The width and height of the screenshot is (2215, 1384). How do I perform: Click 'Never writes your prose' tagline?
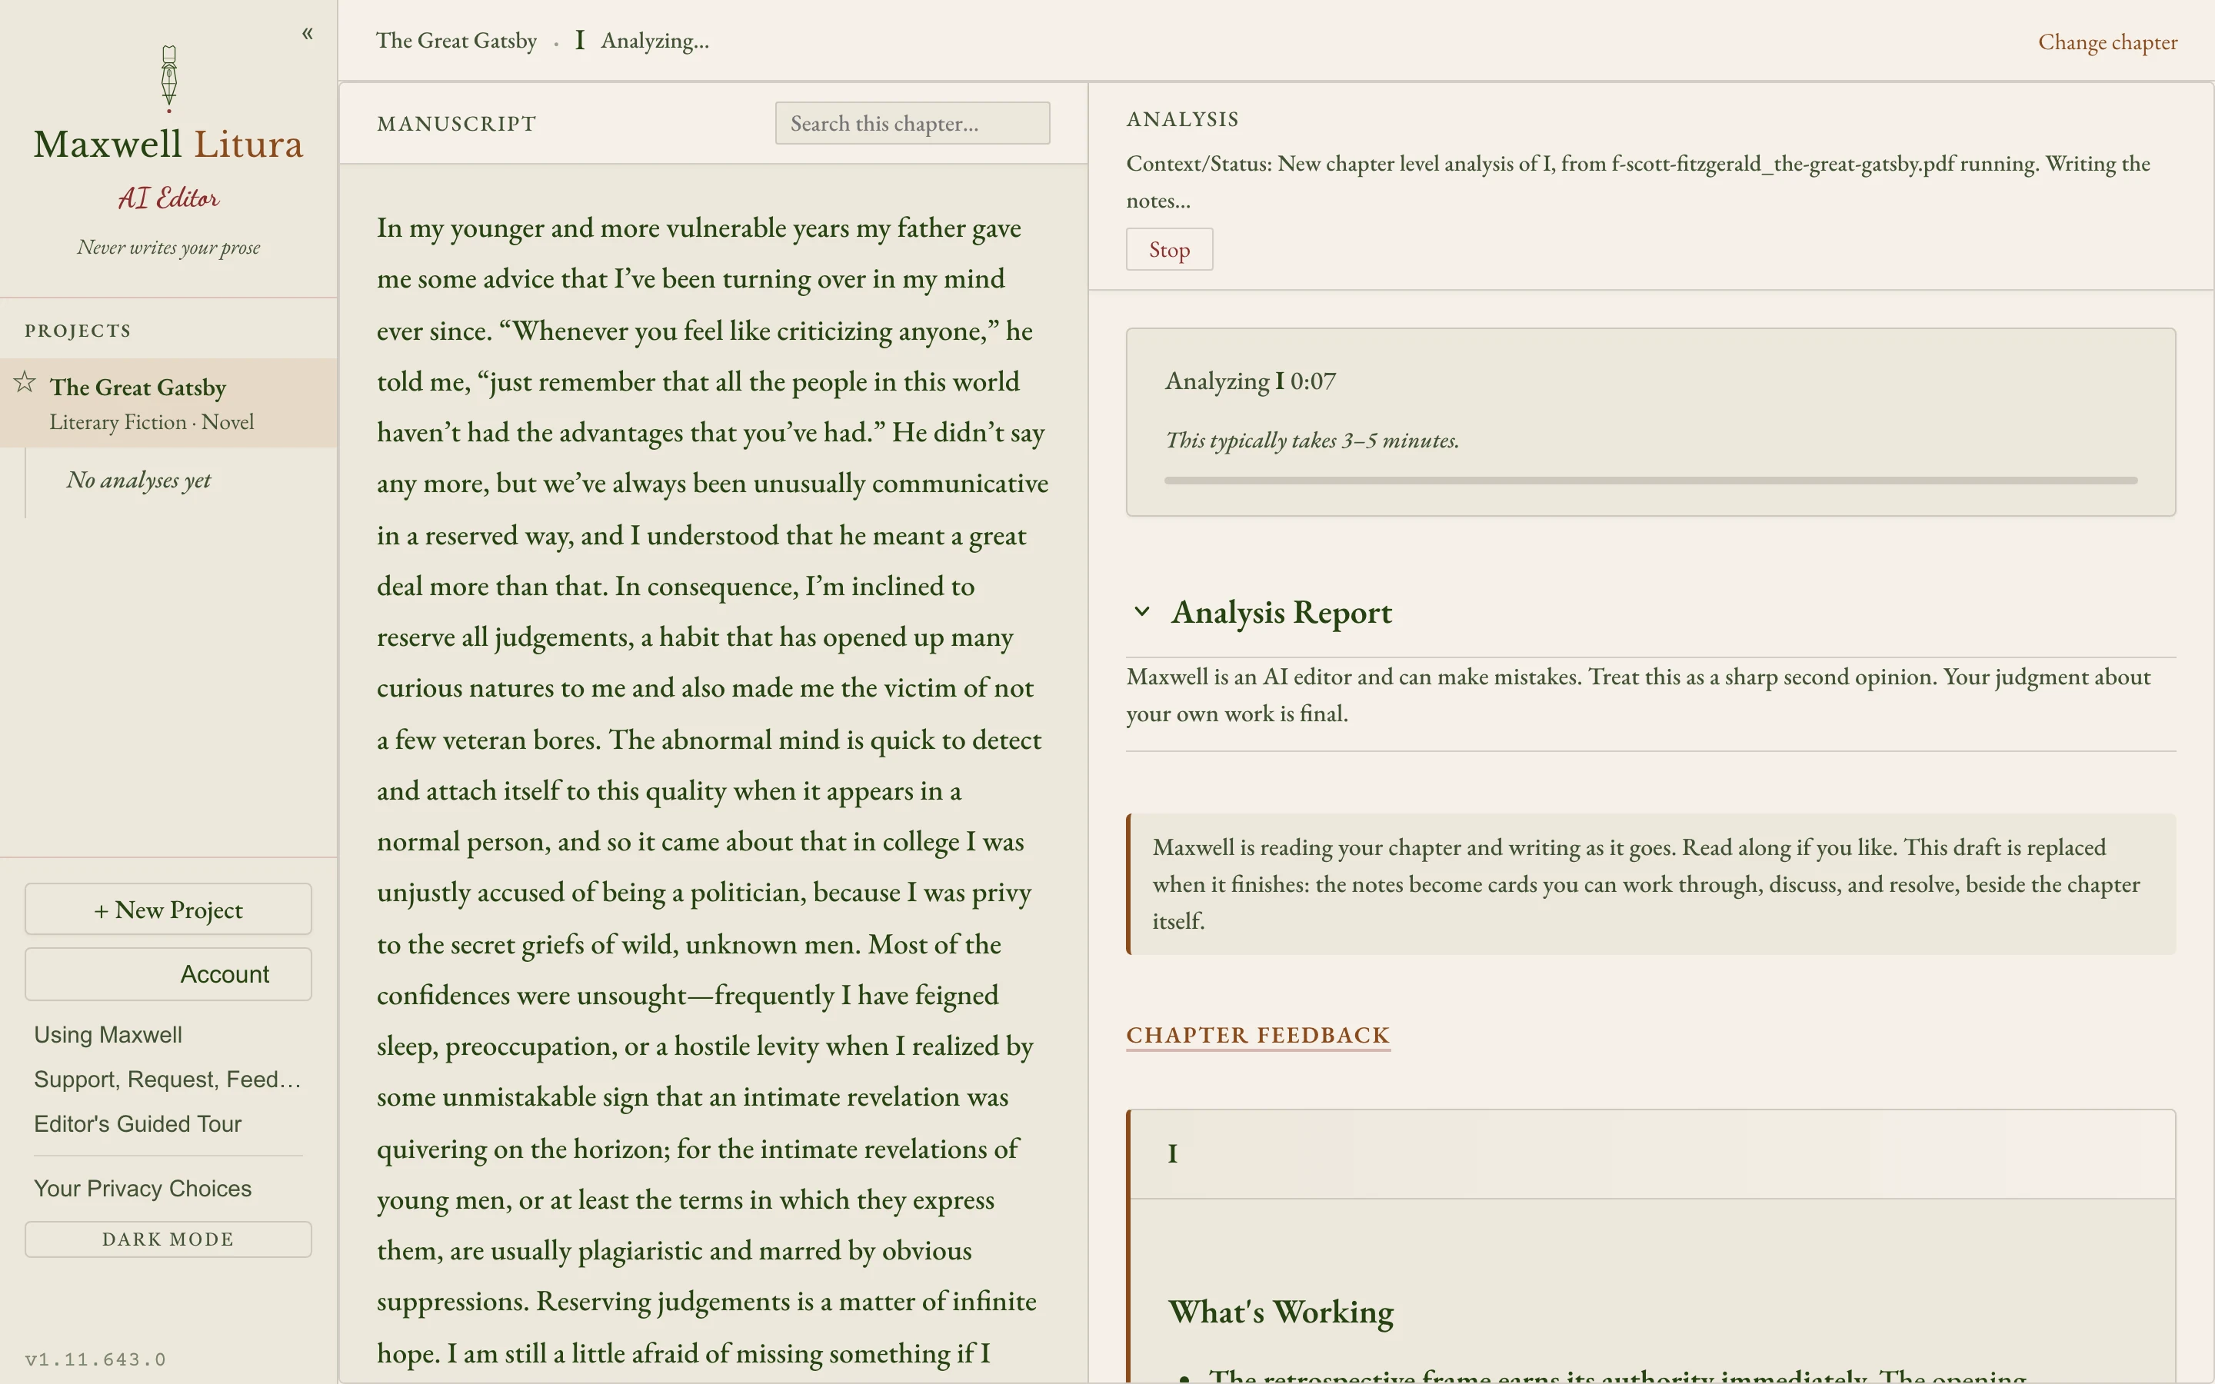(168, 247)
